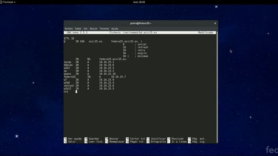Open the clock showing dom 18:18

139,2
